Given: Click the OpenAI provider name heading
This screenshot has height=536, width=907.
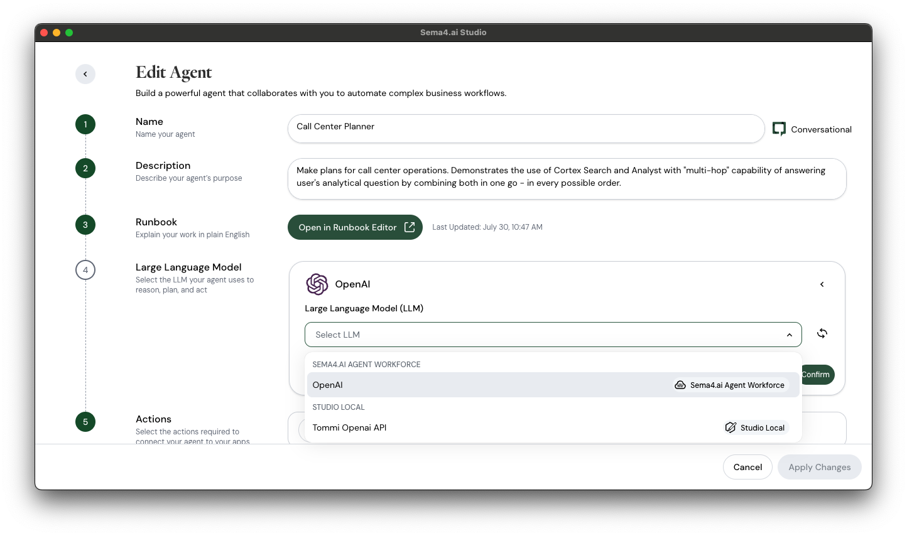Looking at the screenshot, I should pyautogui.click(x=352, y=284).
